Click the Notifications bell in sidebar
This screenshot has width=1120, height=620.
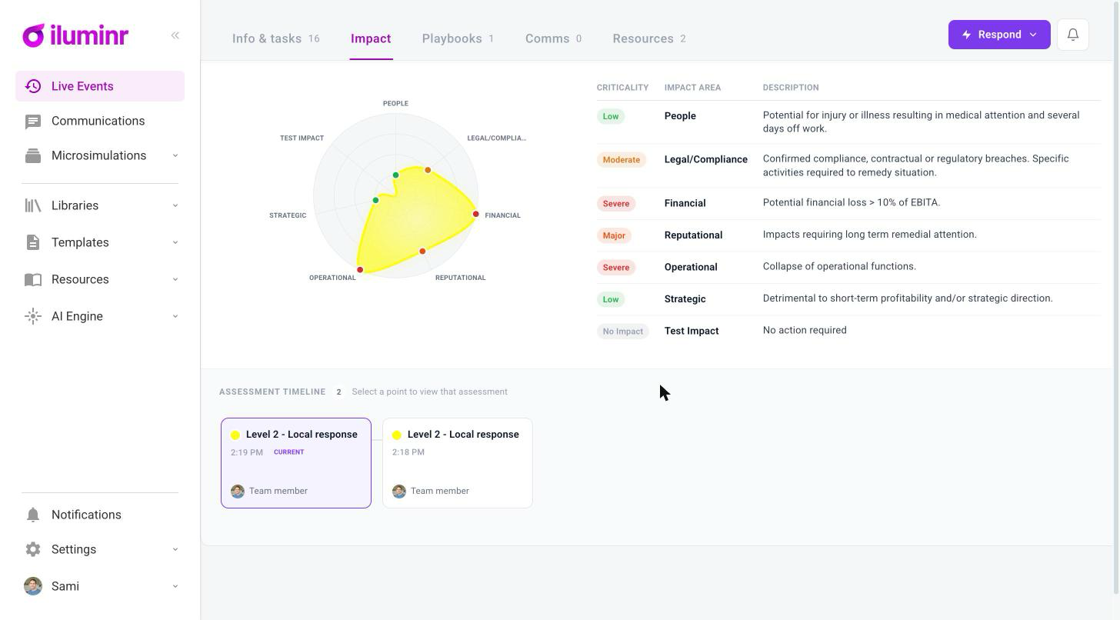click(33, 515)
